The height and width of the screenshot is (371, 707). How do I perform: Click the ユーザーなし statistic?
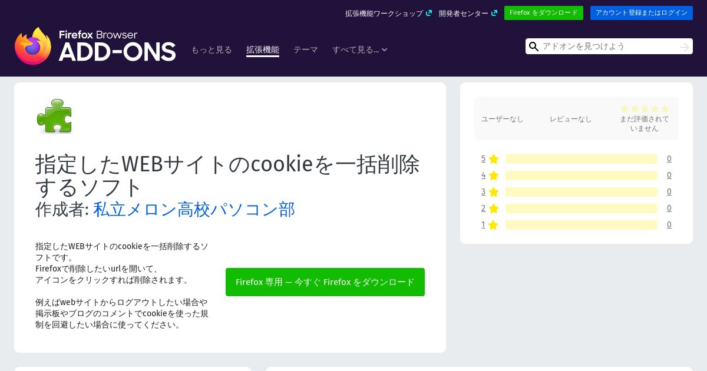coord(503,119)
